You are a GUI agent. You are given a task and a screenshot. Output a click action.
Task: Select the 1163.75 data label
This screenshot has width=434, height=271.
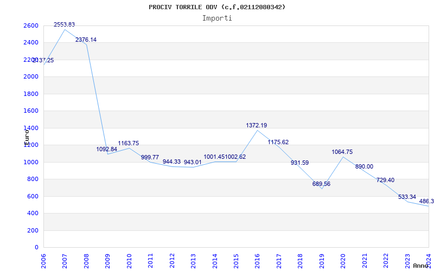pyautogui.click(x=129, y=144)
